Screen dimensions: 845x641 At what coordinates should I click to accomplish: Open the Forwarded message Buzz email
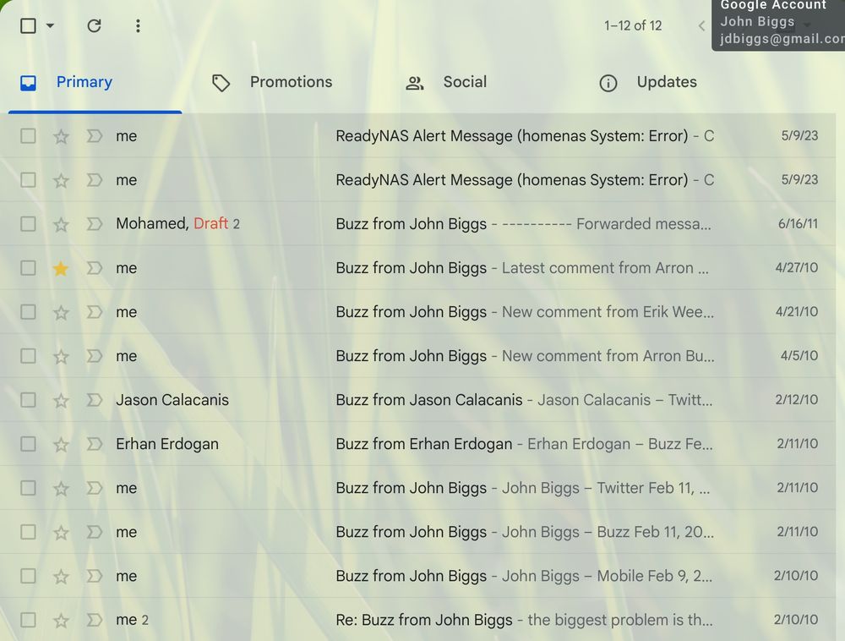417,224
